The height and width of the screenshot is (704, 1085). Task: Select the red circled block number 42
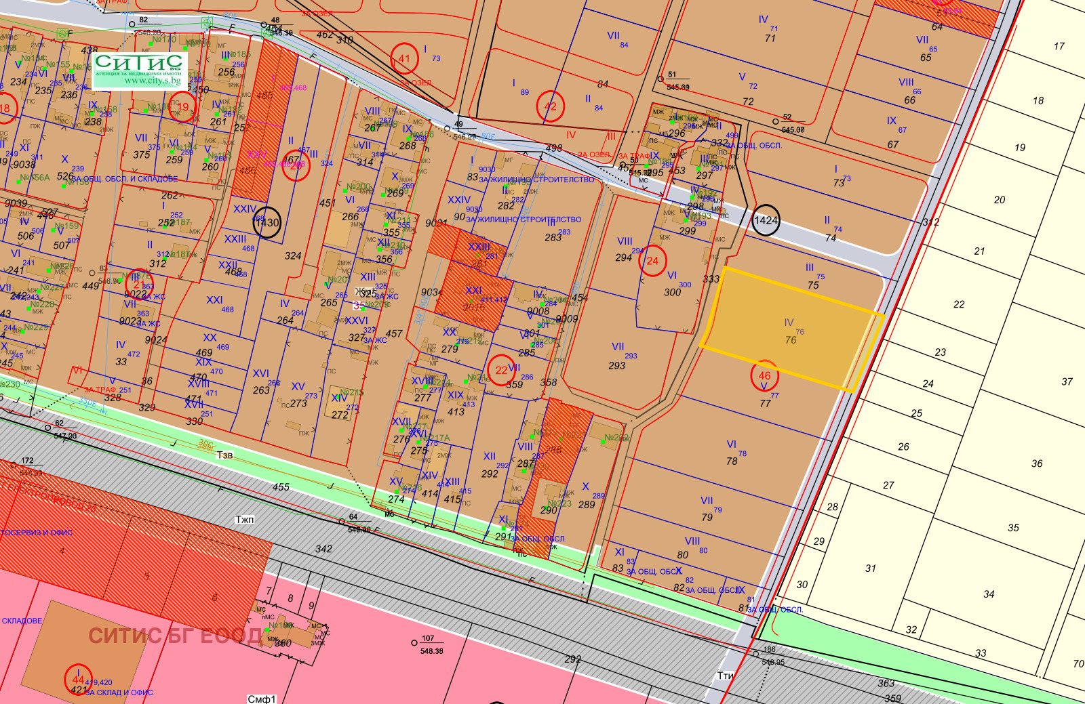551,106
